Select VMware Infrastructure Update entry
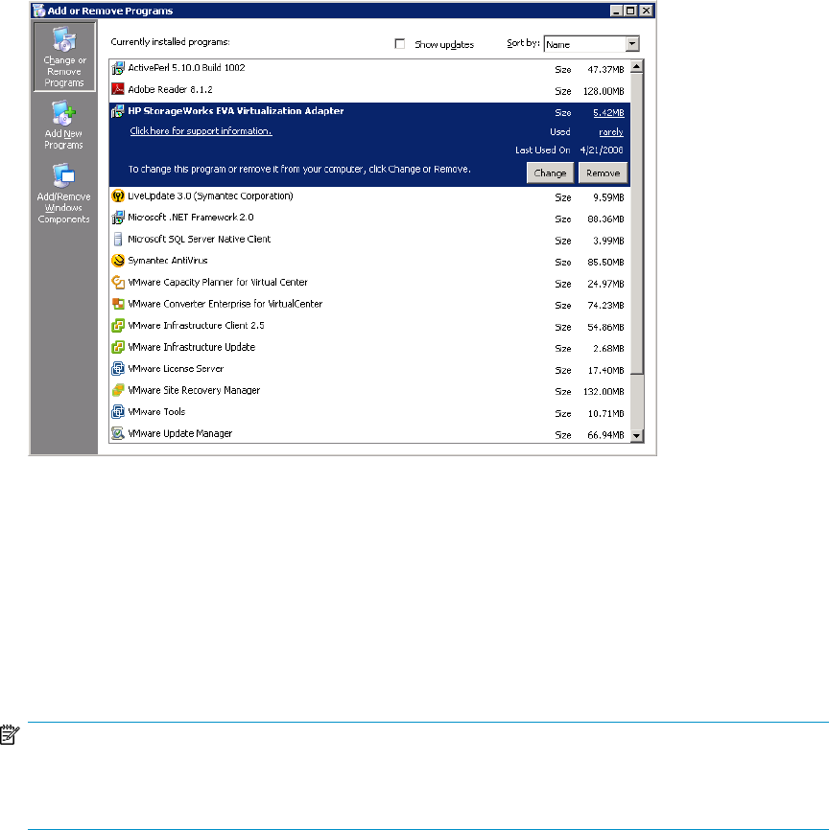Screen dimensions: 829x830 click(x=369, y=348)
